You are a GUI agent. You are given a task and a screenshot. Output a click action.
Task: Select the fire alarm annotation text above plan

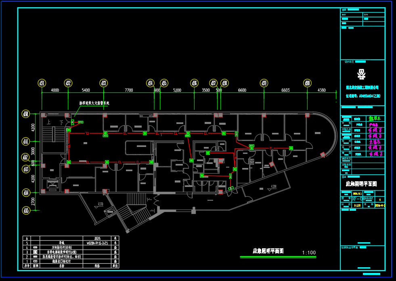[94, 103]
